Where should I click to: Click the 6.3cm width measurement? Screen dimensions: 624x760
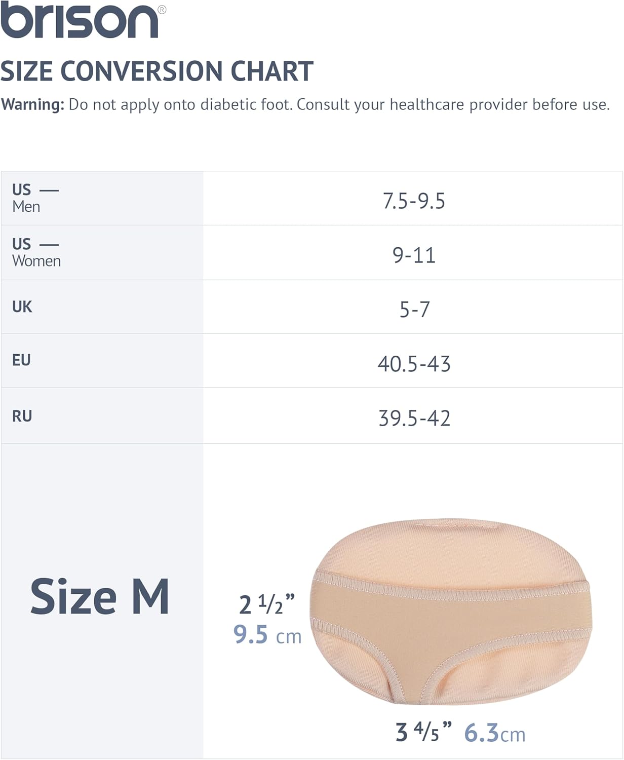point(495,733)
